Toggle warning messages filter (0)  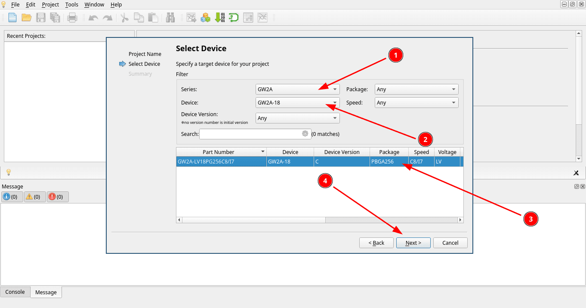click(35, 197)
